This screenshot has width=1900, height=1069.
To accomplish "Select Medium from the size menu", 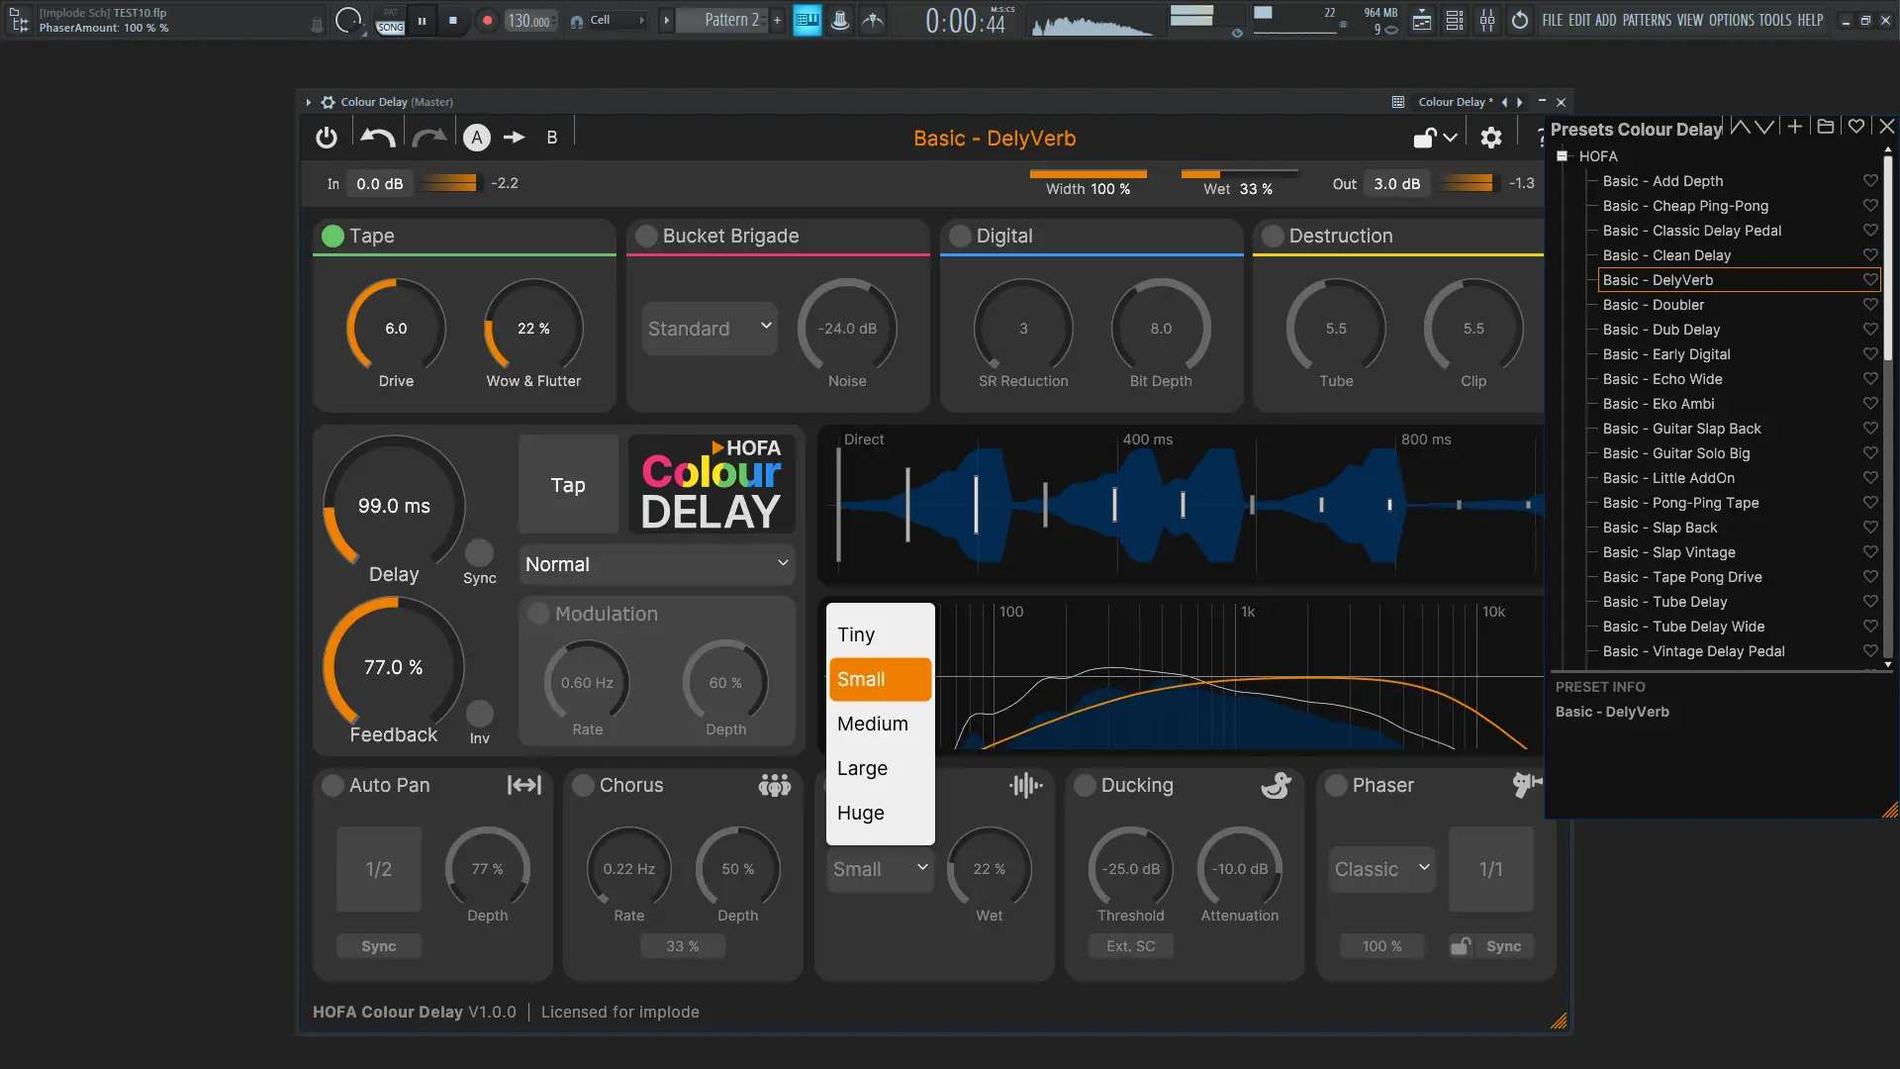I will (873, 724).
